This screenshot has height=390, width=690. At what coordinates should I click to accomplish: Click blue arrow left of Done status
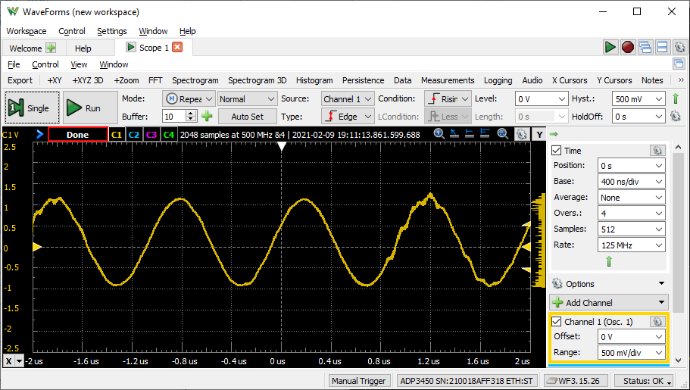tap(39, 134)
